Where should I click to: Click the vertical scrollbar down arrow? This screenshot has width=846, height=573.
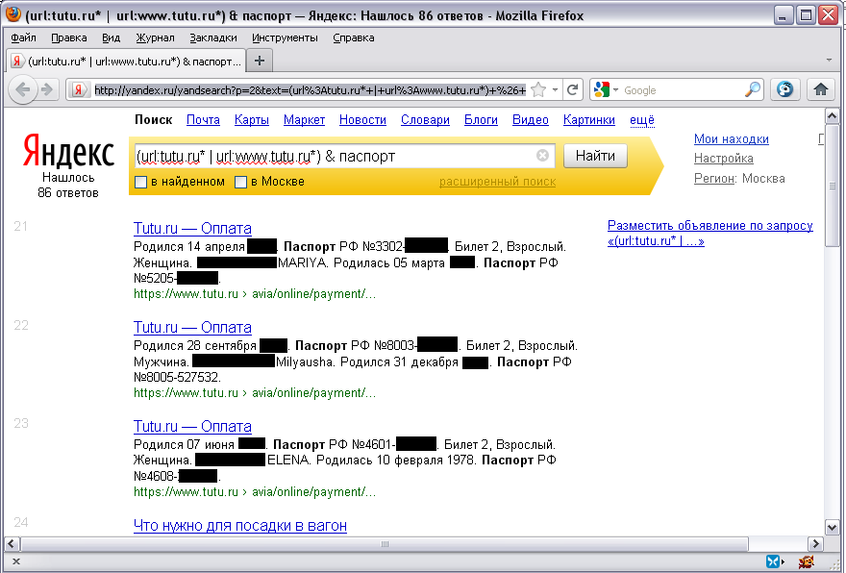click(x=832, y=528)
